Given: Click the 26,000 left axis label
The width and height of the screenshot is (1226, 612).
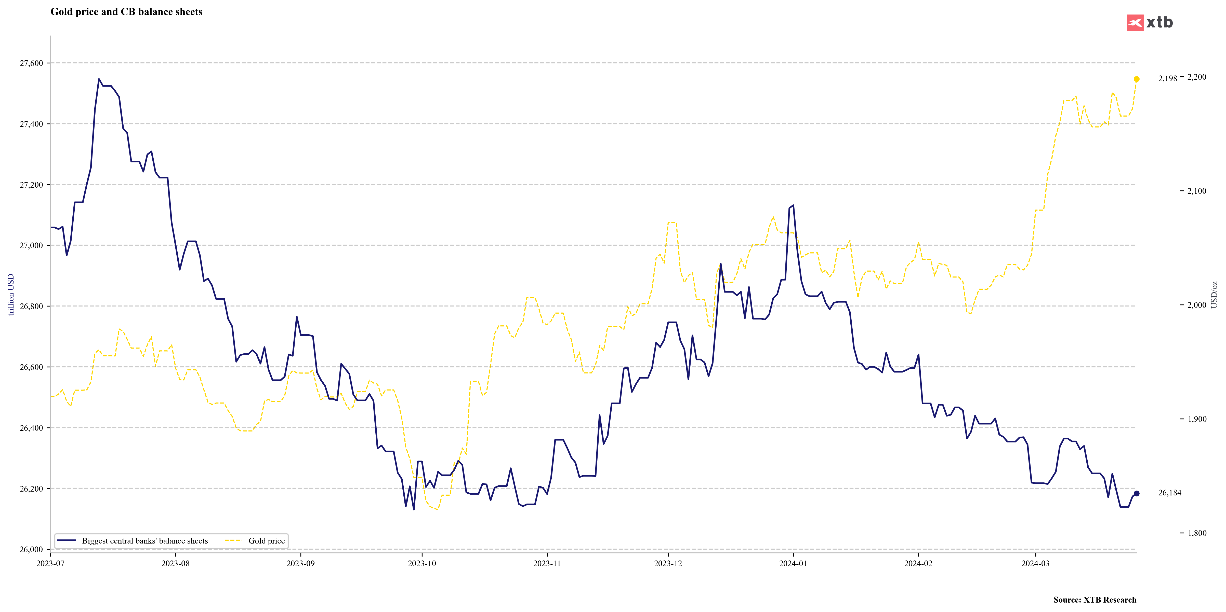Looking at the screenshot, I should 31,549.
